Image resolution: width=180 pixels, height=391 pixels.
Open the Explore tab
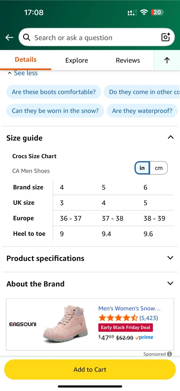pyautogui.click(x=77, y=60)
